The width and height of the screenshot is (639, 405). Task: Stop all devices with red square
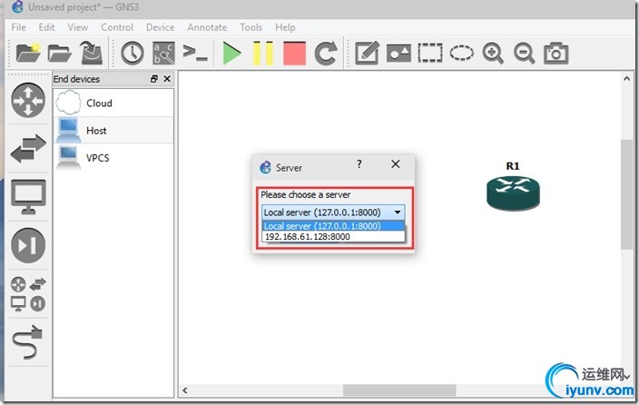[294, 54]
